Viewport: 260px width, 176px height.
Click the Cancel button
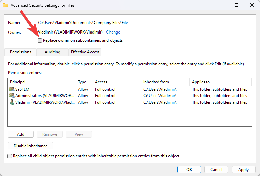(216, 170)
